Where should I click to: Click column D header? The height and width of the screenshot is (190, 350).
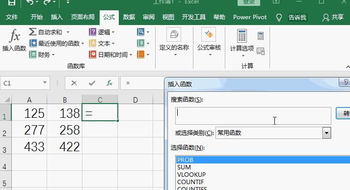tap(135, 100)
